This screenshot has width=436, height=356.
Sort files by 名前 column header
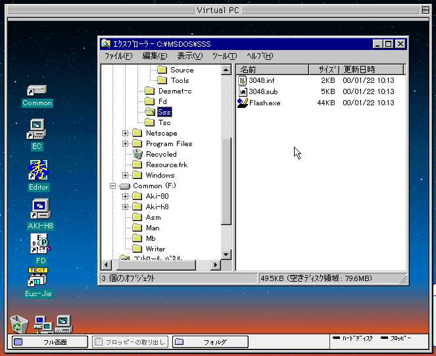pyautogui.click(x=272, y=69)
